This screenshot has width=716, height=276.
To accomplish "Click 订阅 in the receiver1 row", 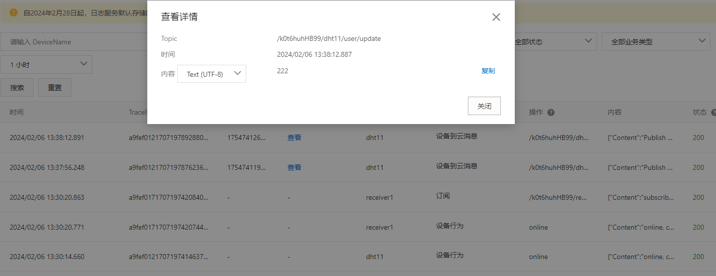I will pyautogui.click(x=443, y=196).
